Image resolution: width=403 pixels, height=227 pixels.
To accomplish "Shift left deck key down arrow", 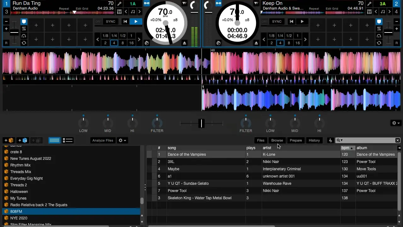I will [x=126, y=12].
